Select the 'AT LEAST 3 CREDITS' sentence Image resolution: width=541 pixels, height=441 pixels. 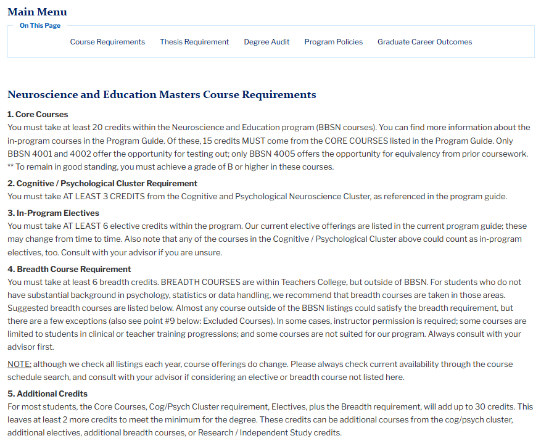coord(257,196)
